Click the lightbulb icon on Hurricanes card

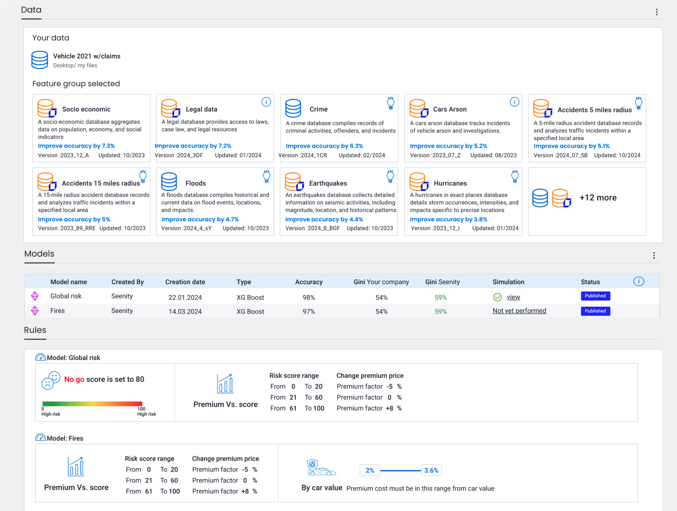click(515, 176)
